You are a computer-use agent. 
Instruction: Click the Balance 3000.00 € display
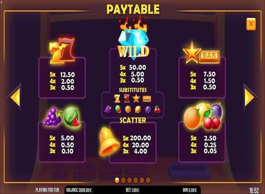click(x=79, y=190)
